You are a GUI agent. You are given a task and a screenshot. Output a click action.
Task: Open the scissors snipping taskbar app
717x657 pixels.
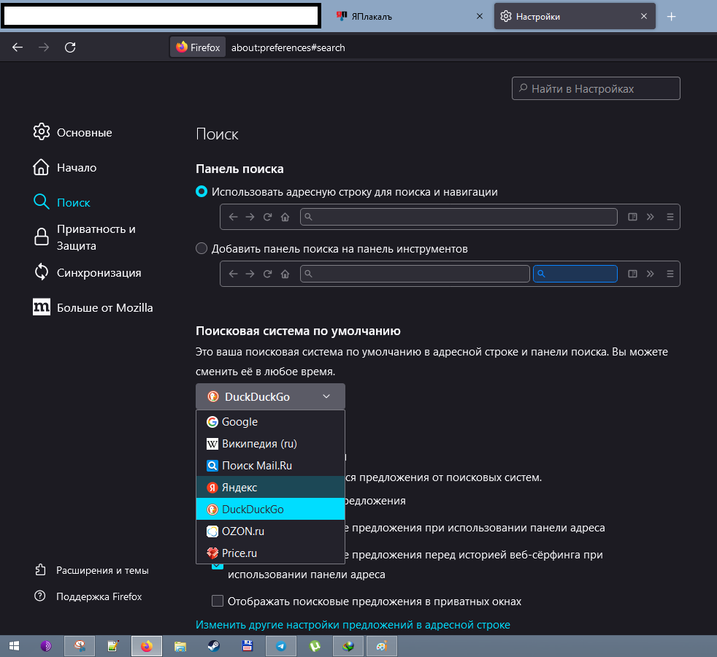pos(80,645)
